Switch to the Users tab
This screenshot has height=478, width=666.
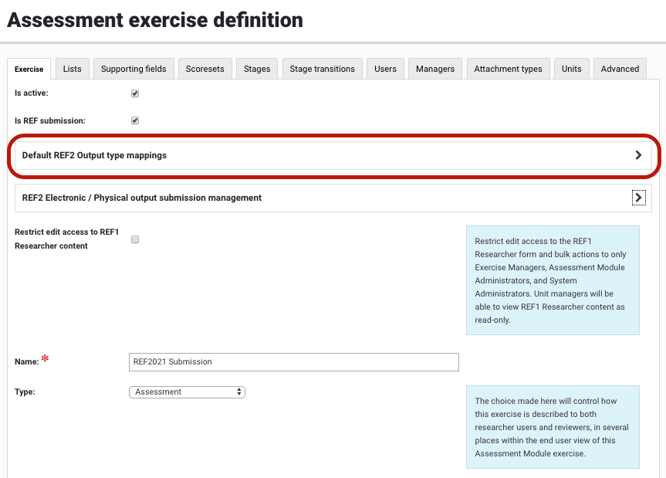(x=385, y=69)
